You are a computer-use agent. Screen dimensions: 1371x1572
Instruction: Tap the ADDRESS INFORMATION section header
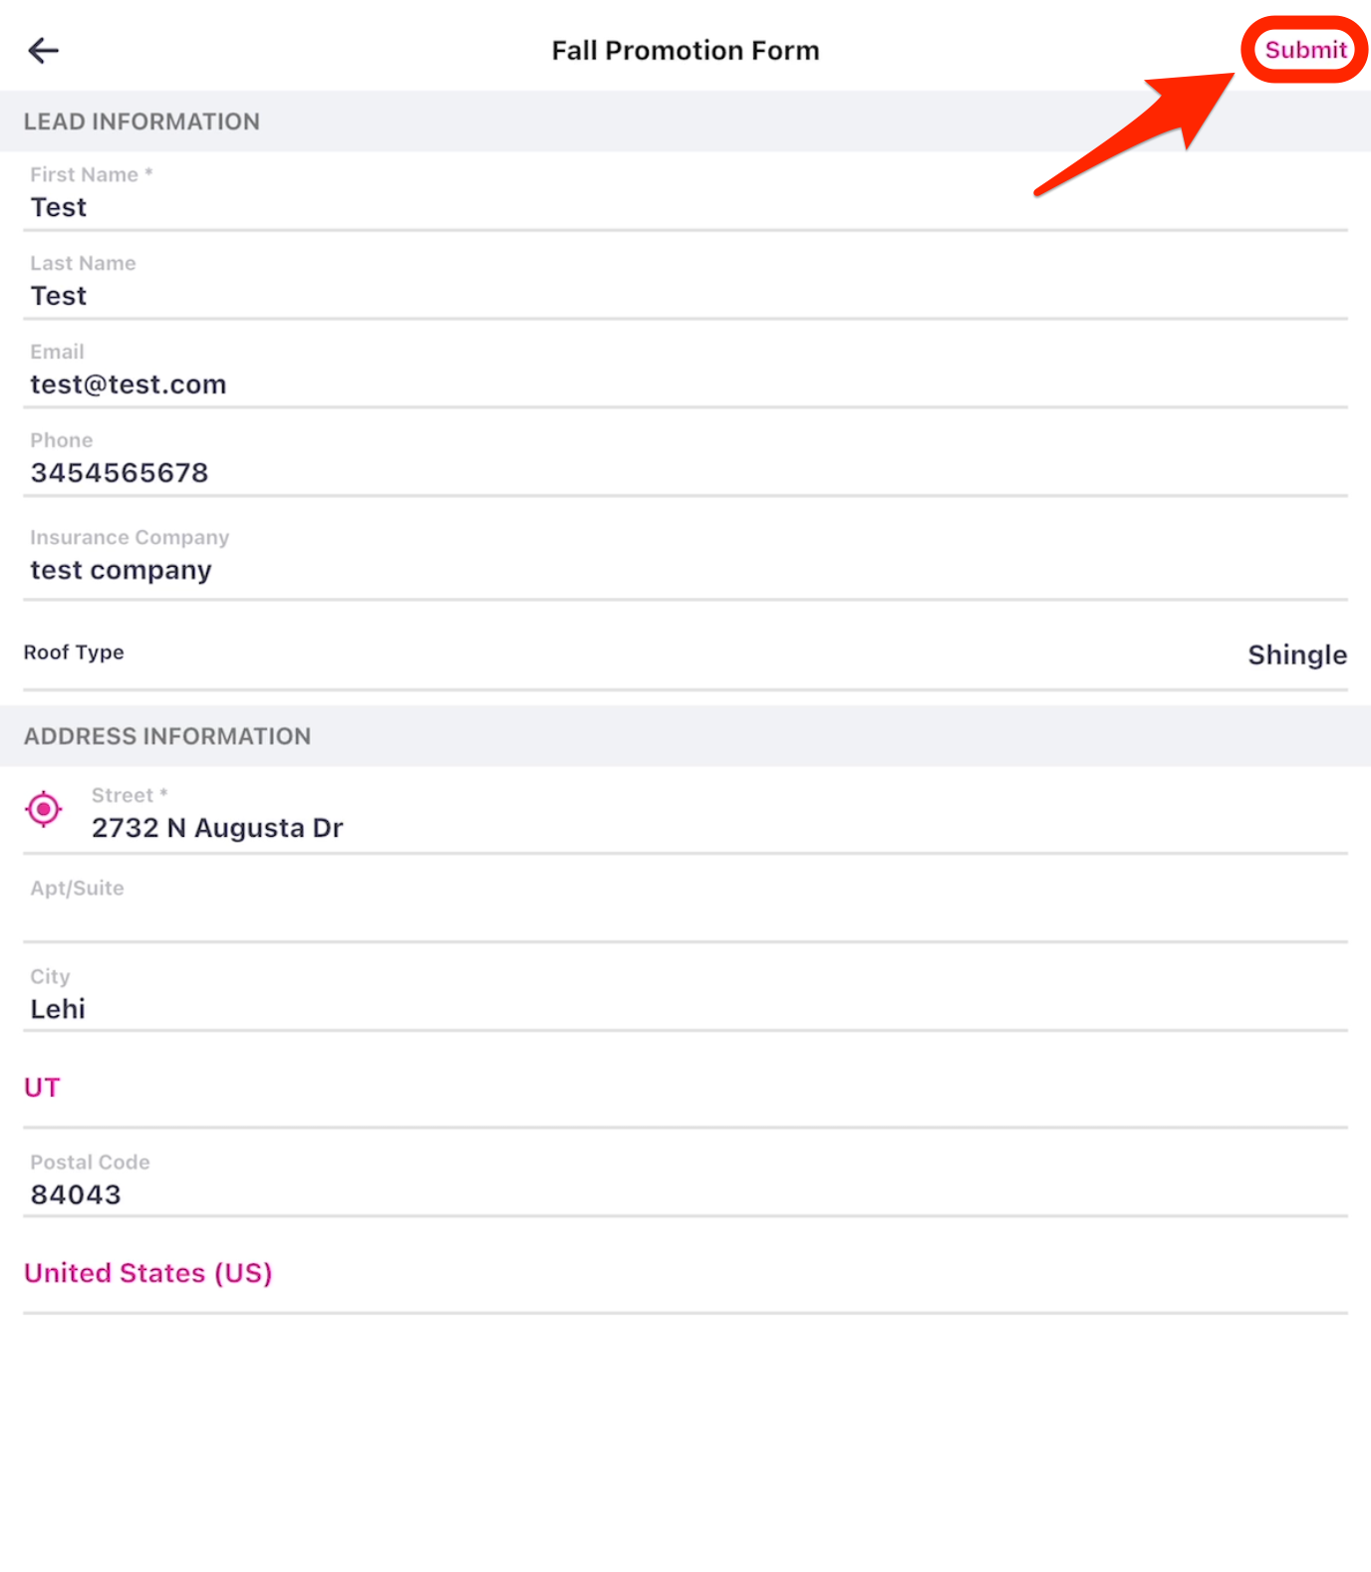(167, 736)
